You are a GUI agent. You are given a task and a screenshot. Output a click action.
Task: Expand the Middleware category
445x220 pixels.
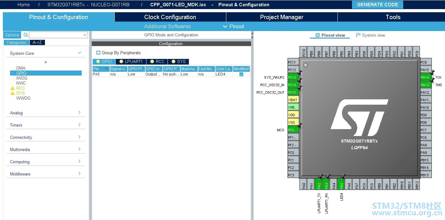(80, 174)
